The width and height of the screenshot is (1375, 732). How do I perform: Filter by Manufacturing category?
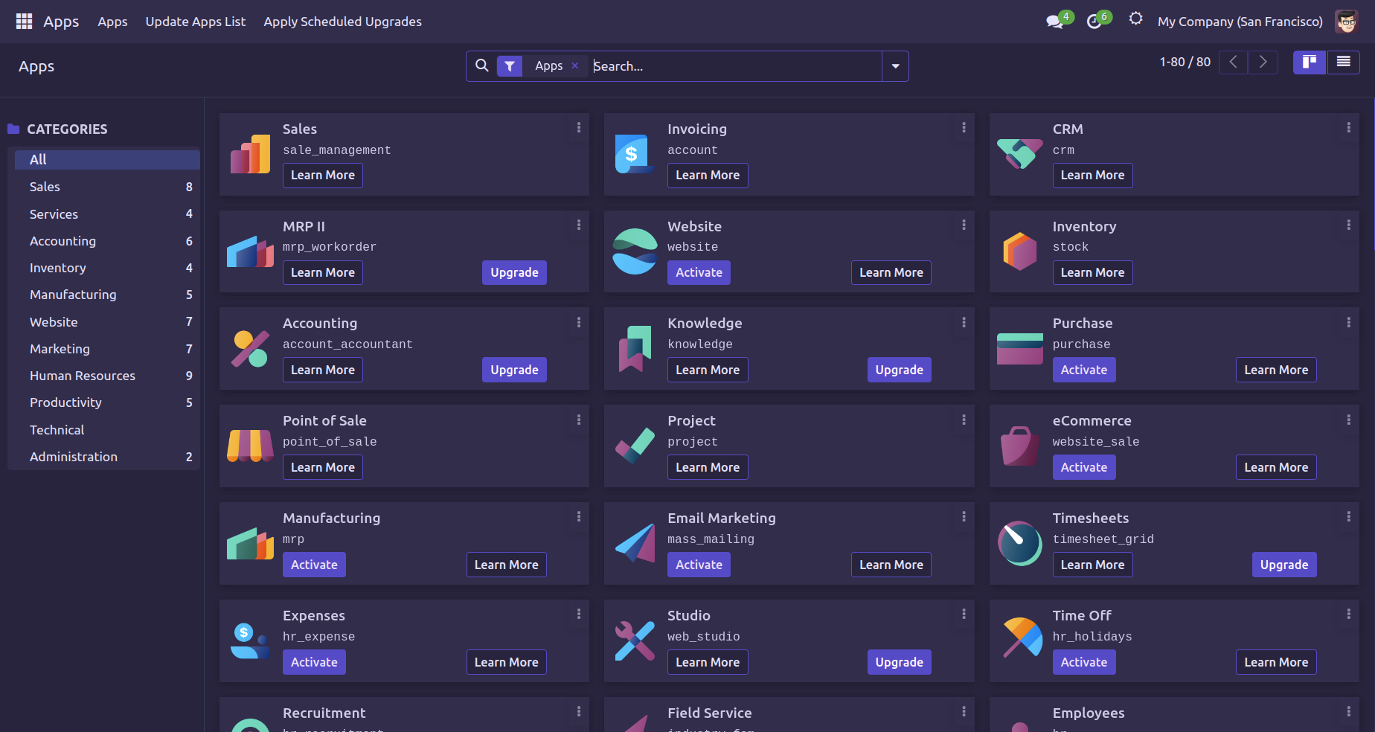click(x=107, y=295)
